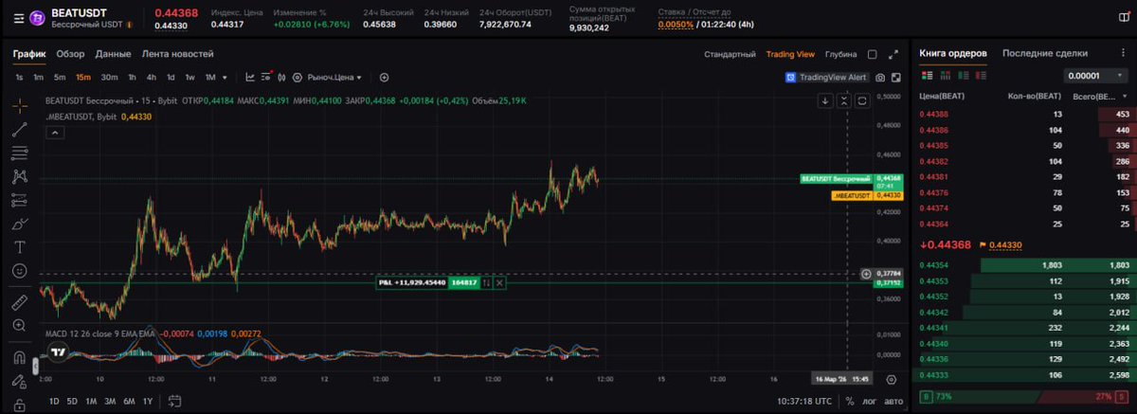Open chart settings gear on price axis
The image size is (1137, 414).
(891, 379)
